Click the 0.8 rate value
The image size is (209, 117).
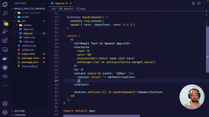coord(126,25)
